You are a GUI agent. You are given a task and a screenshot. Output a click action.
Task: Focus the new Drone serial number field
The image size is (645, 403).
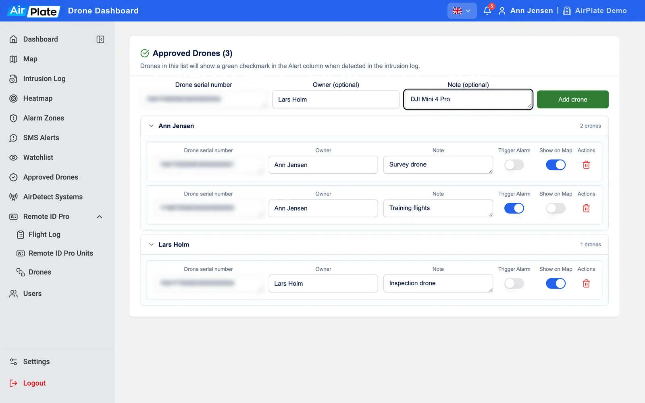(204, 100)
